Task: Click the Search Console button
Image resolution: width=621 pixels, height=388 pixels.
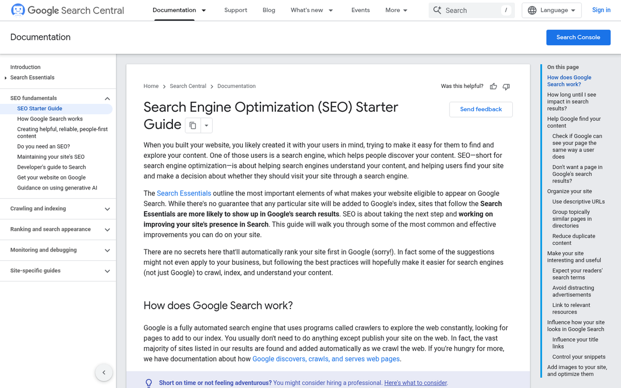Action: 578,37
